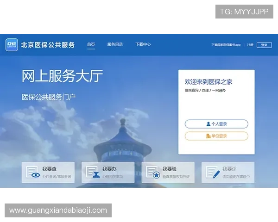Image resolution: width=278 pixels, height=222 pixels.
Task: Open the 下载中心 navigation tab
Action: point(143,44)
